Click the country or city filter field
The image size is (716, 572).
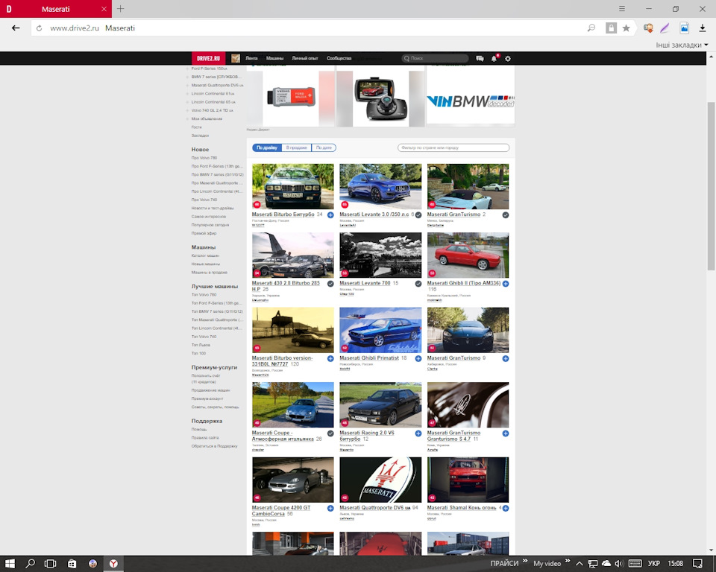(453, 147)
